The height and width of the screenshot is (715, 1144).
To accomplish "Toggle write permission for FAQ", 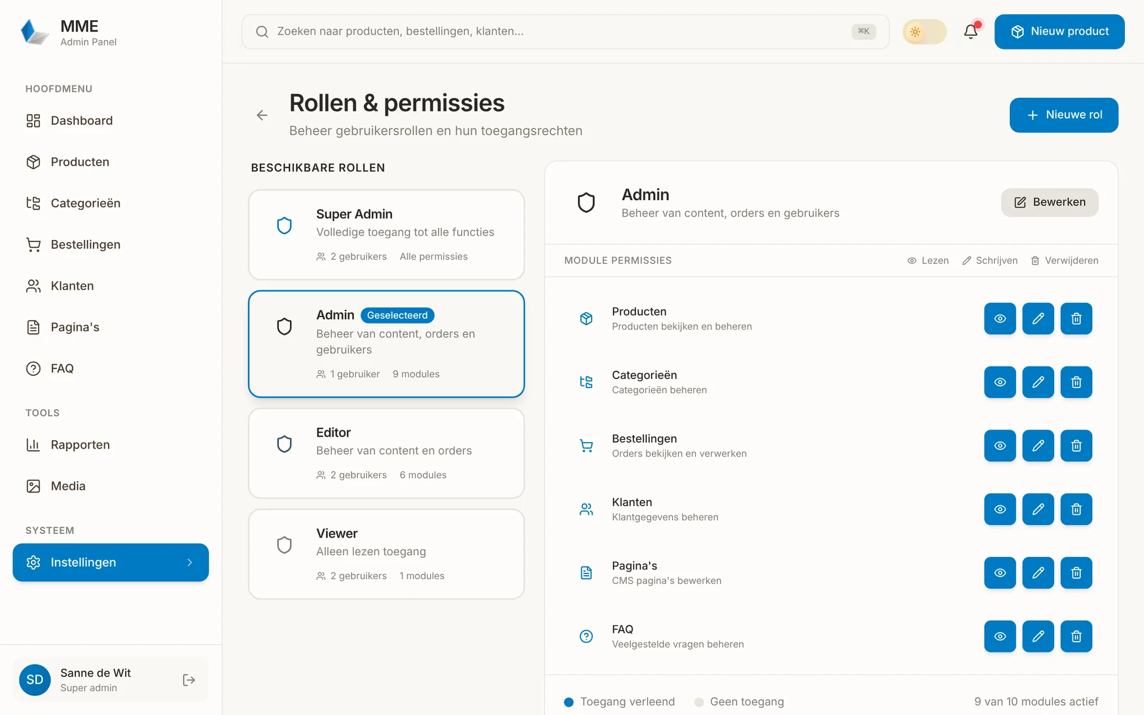I will (1038, 636).
